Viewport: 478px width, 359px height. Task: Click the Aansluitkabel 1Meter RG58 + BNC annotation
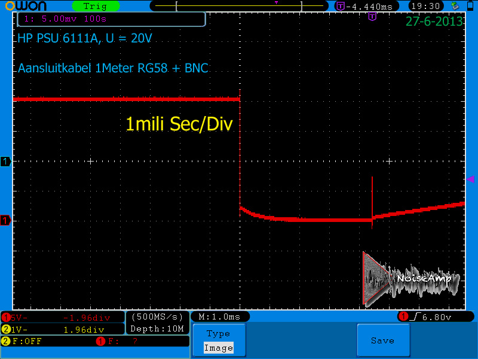click(x=113, y=68)
